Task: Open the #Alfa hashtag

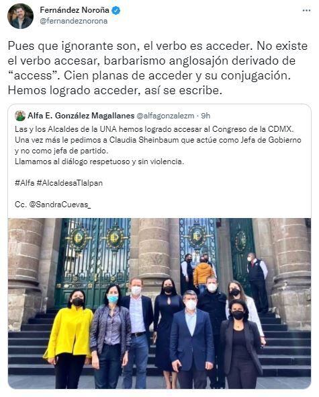Action: 25,183
